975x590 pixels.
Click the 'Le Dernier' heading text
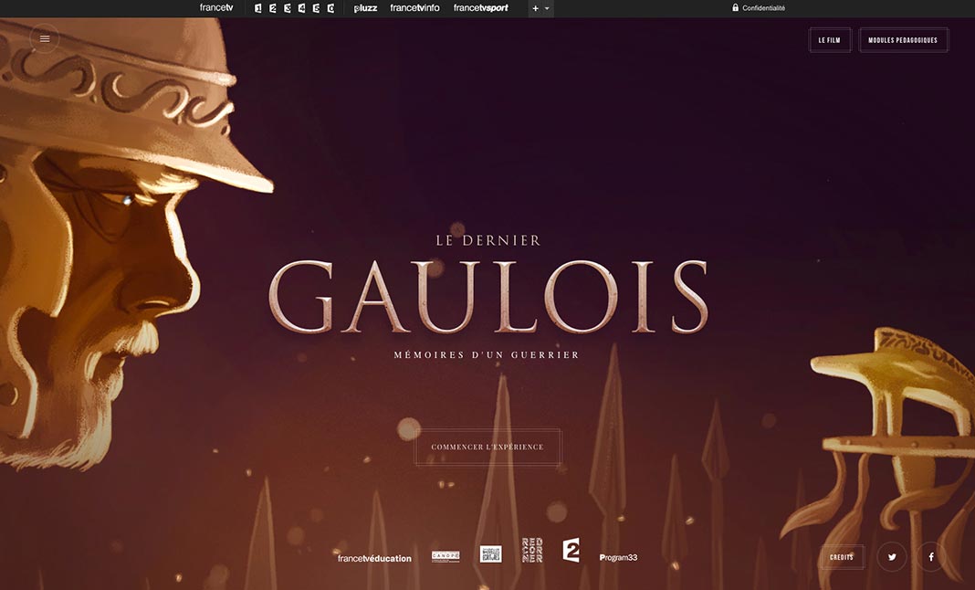pyautogui.click(x=488, y=240)
